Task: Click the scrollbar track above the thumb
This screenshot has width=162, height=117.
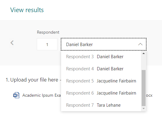Action: pyautogui.click(x=143, y=62)
